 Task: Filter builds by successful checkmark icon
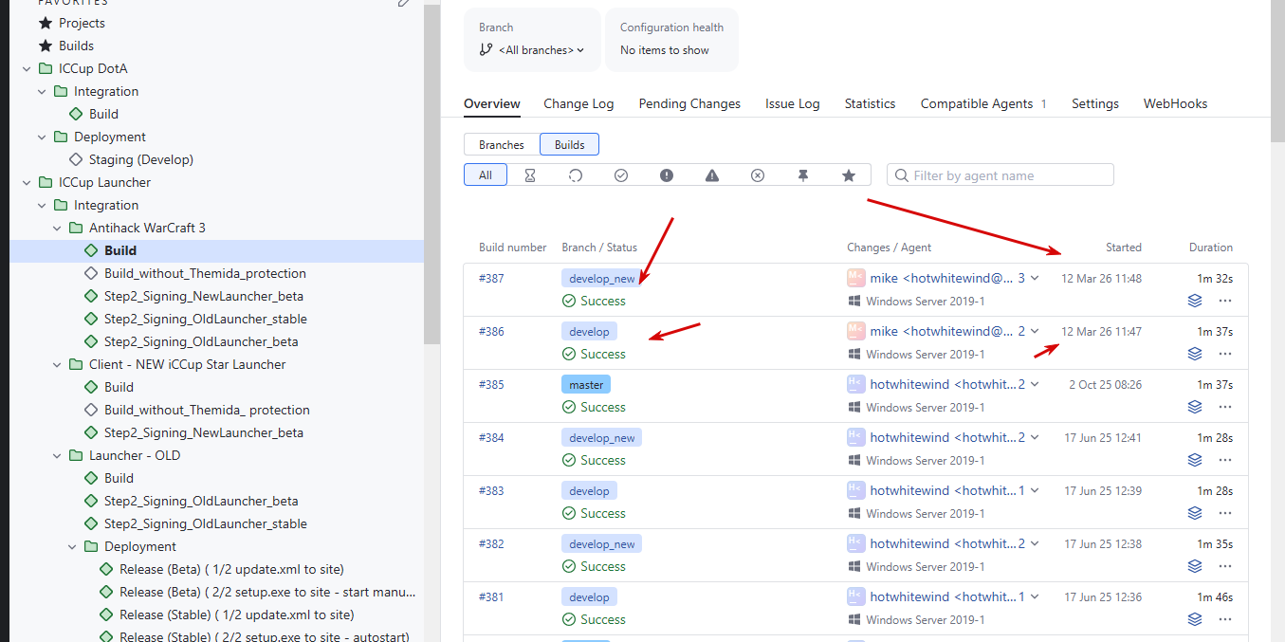[621, 175]
